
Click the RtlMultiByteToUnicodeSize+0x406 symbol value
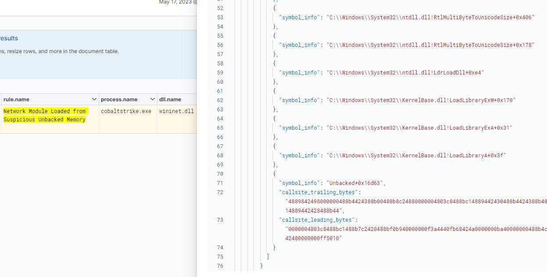430,18
